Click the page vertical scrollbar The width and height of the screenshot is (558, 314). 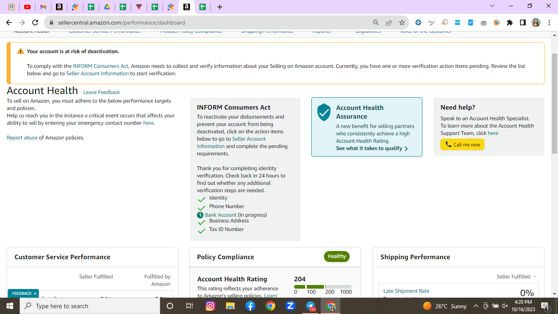[x=555, y=103]
